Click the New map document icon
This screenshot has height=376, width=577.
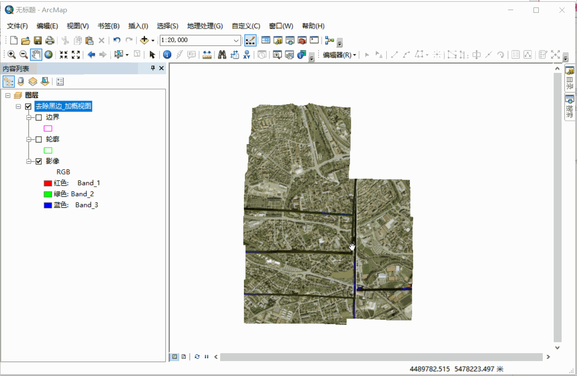click(x=14, y=40)
